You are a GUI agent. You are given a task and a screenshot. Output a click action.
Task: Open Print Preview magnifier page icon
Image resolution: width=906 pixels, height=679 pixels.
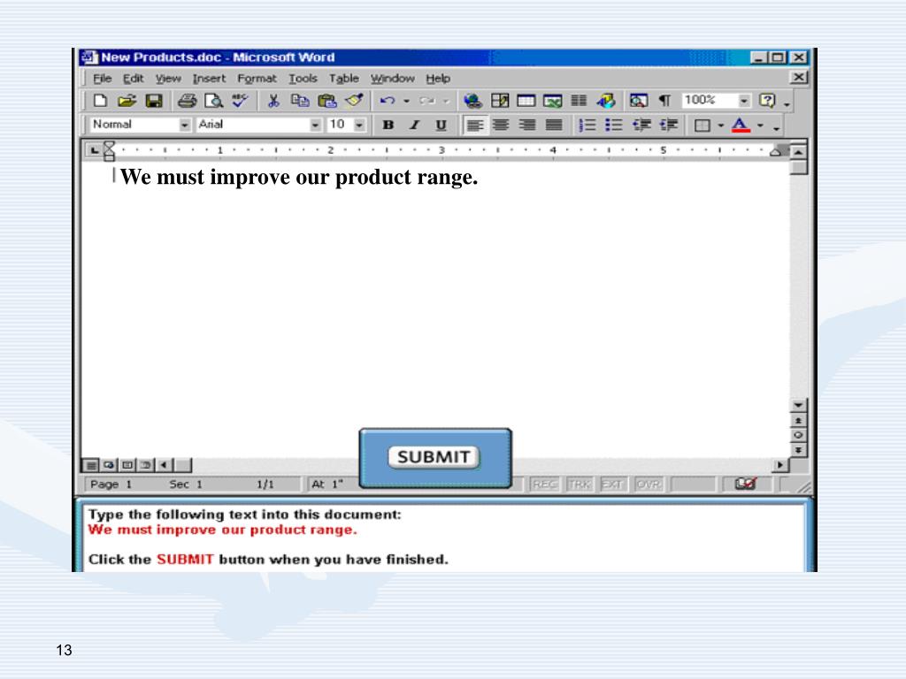pyautogui.click(x=214, y=101)
